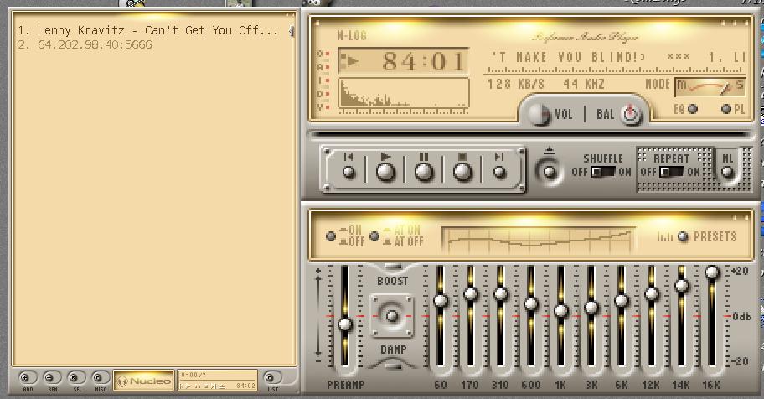Open the ADD menu in the playlist

pos(28,378)
